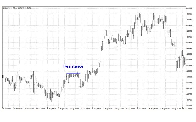Click the 13 Aug 13:00 time label
Image resolution: width=196 pixels, height=122 pixels.
click(x=187, y=109)
